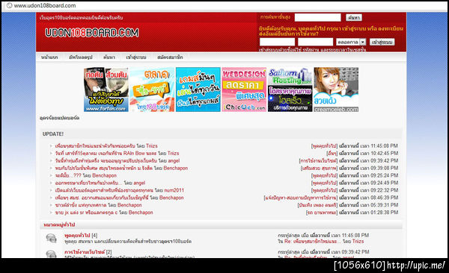Click the อุดรร้อยแปดบอร์ด breadcrumb text
Viewport: 449px width, 273px height.
(x=60, y=118)
